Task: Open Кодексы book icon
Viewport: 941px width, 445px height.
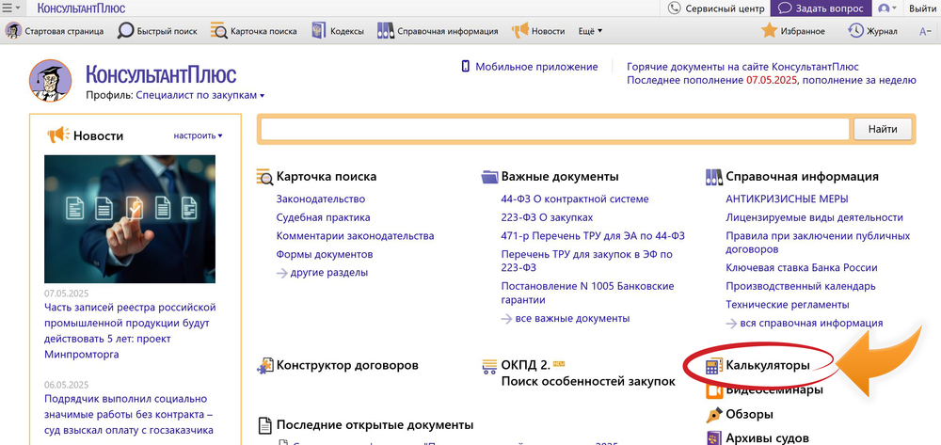Action: click(x=319, y=31)
